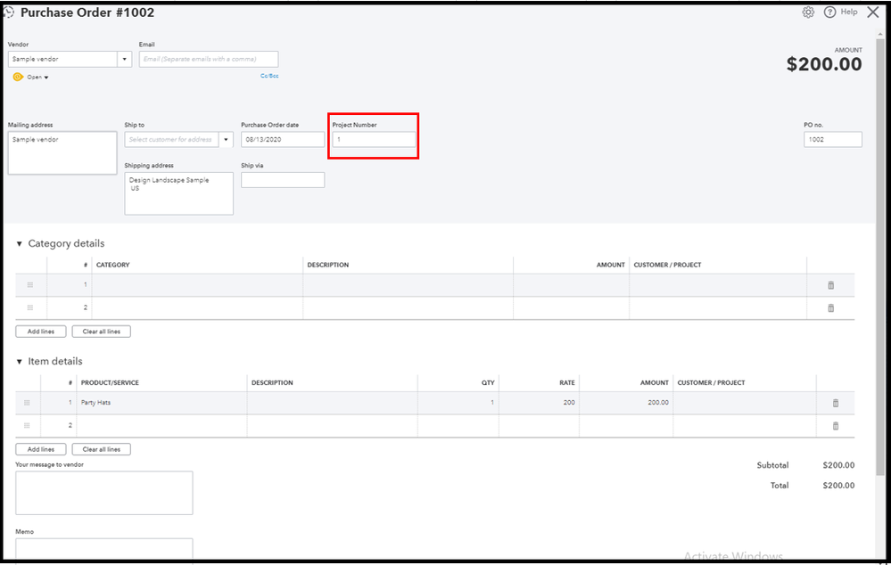Open the Vendor dropdown arrow

(125, 59)
